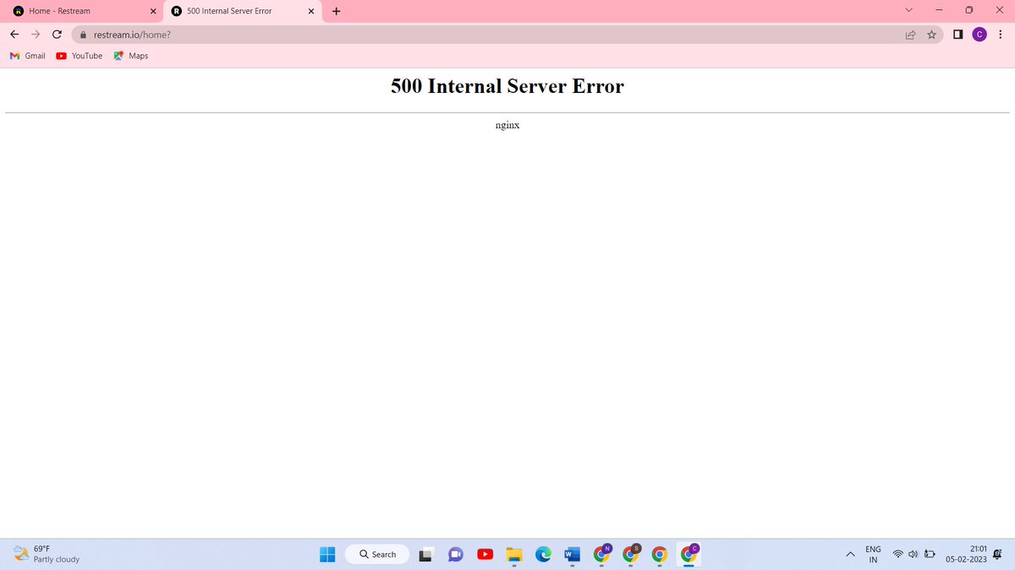Open Task View on the taskbar
Image resolution: width=1015 pixels, height=570 pixels.
[x=426, y=554]
